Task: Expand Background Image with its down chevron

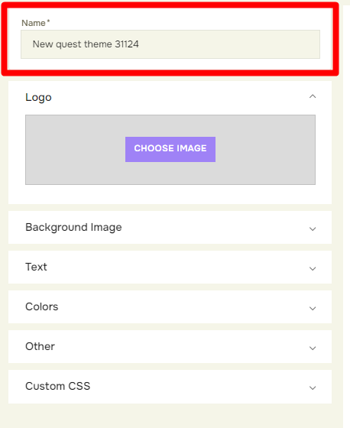Action: tap(313, 229)
